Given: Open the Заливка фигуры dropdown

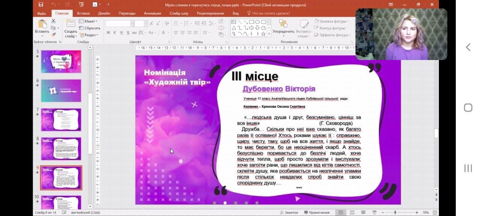Looking at the screenshot, I should [333, 21].
